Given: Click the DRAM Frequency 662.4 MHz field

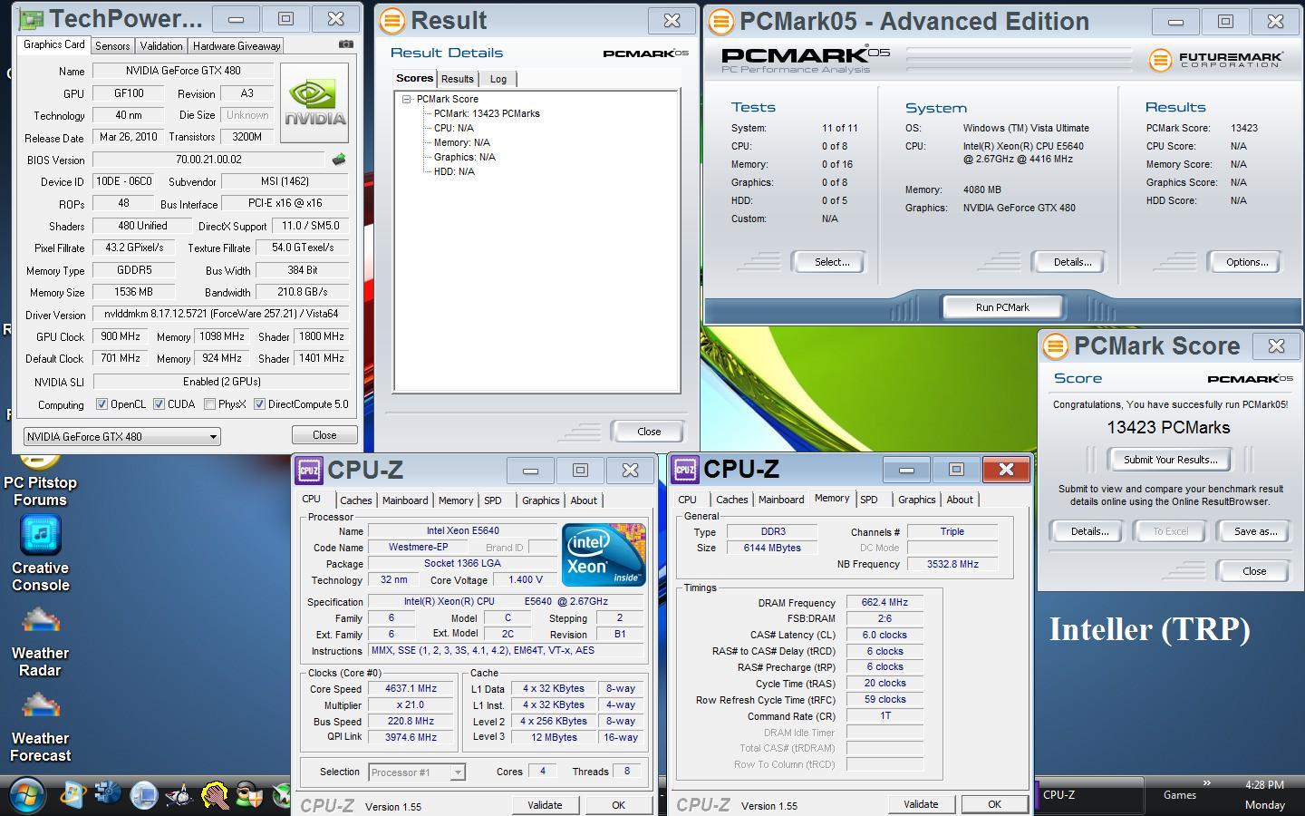Looking at the screenshot, I should tap(884, 602).
